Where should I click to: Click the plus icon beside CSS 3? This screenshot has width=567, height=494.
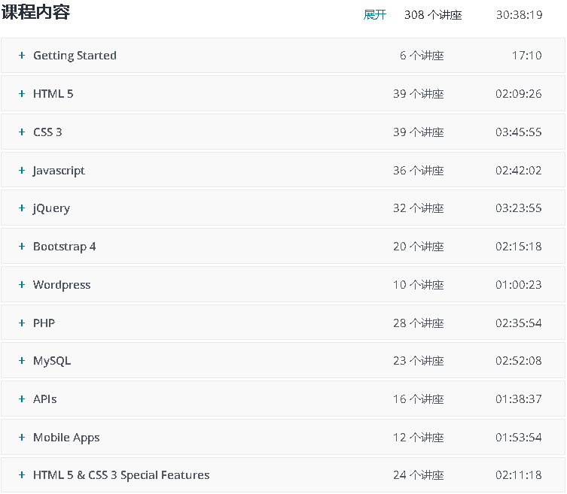click(22, 132)
